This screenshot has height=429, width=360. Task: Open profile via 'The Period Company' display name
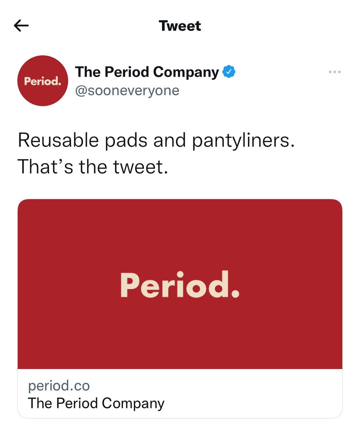[147, 72]
